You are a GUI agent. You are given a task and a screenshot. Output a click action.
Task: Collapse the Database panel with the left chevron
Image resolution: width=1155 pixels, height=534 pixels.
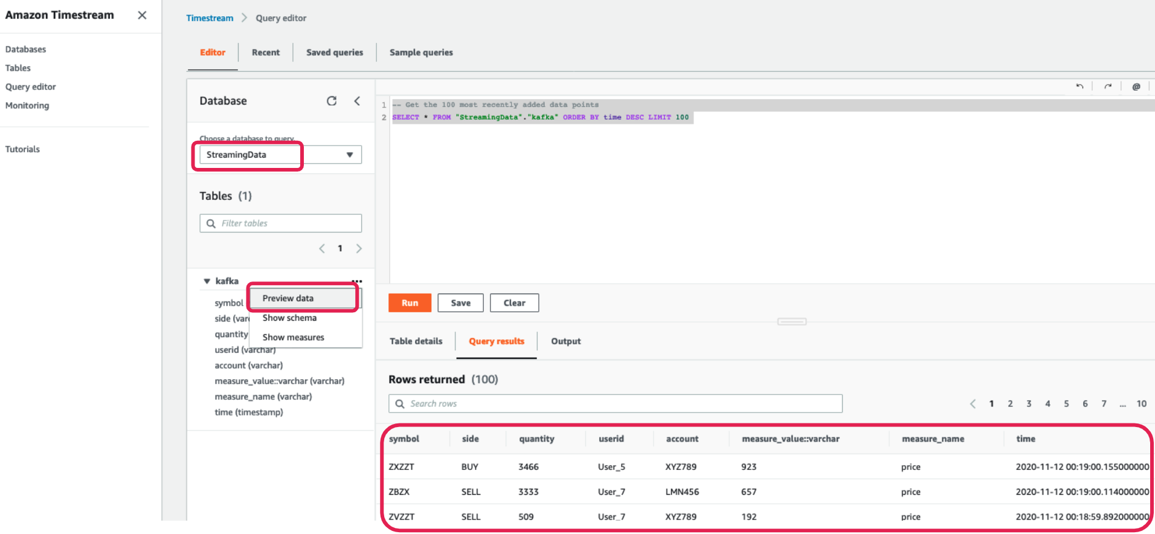coord(357,101)
